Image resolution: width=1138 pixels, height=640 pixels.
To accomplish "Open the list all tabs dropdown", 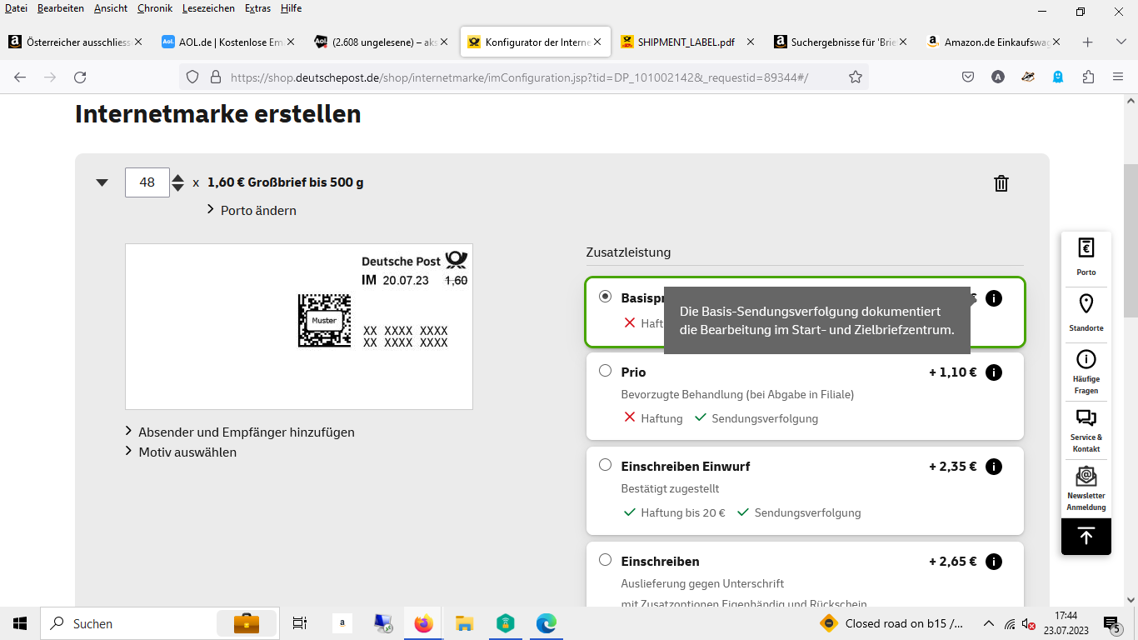I will (1121, 42).
